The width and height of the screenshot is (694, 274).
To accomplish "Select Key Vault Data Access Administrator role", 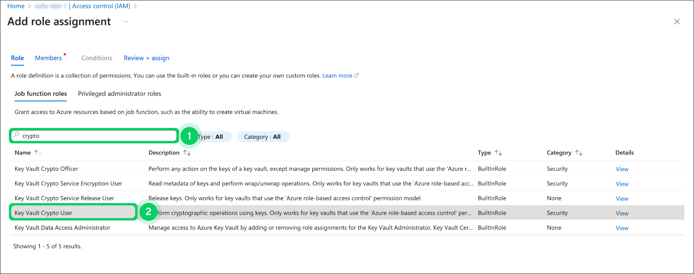I will point(62,228).
